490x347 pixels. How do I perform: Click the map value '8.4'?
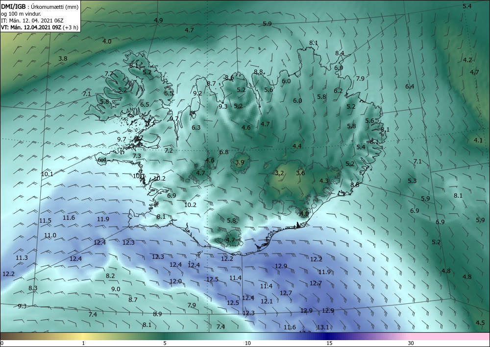pos(340,53)
